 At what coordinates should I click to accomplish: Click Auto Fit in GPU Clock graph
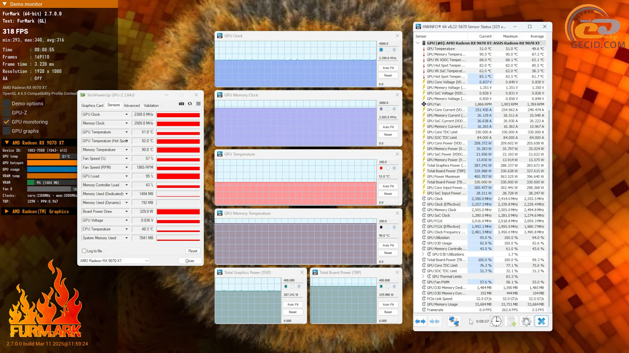(x=388, y=68)
